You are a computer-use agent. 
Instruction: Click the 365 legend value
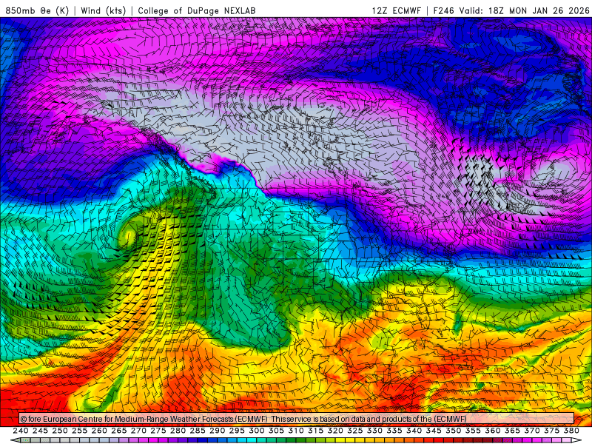[x=512, y=431]
